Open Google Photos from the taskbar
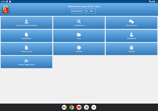Image resolution: width=158 pixels, height=111 pixels. 86,107
